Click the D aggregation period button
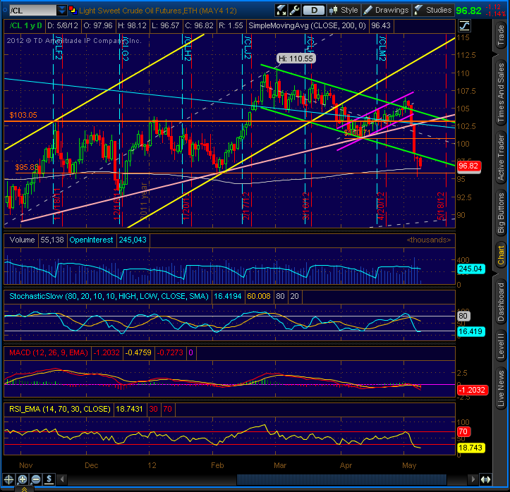 [x=313, y=11]
